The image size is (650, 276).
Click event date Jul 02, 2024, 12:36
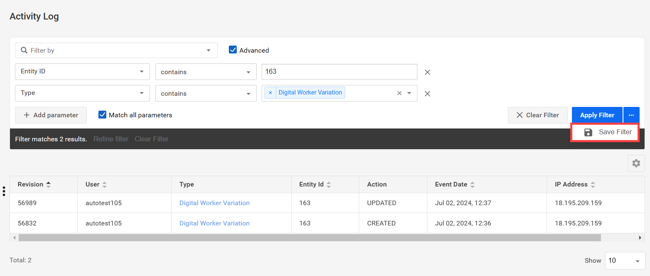tap(463, 223)
